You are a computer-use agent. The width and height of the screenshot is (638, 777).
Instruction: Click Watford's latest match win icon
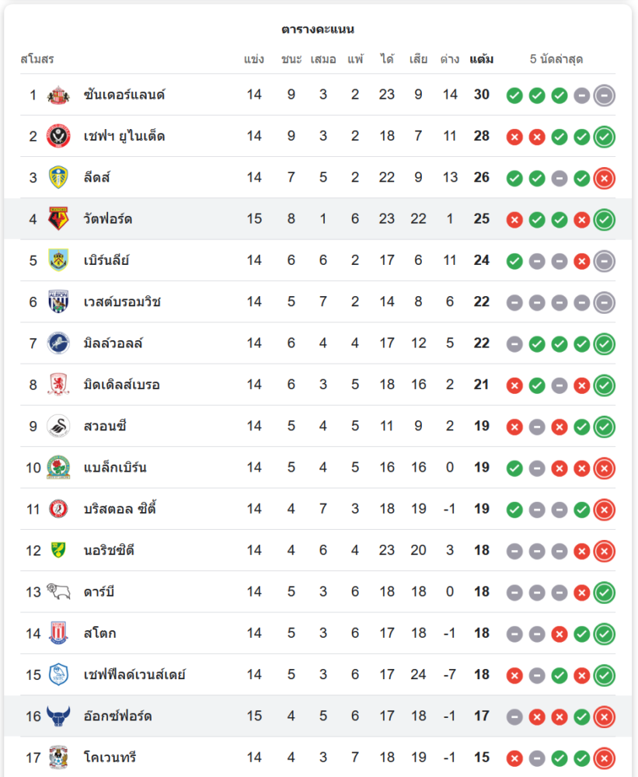[605, 219]
